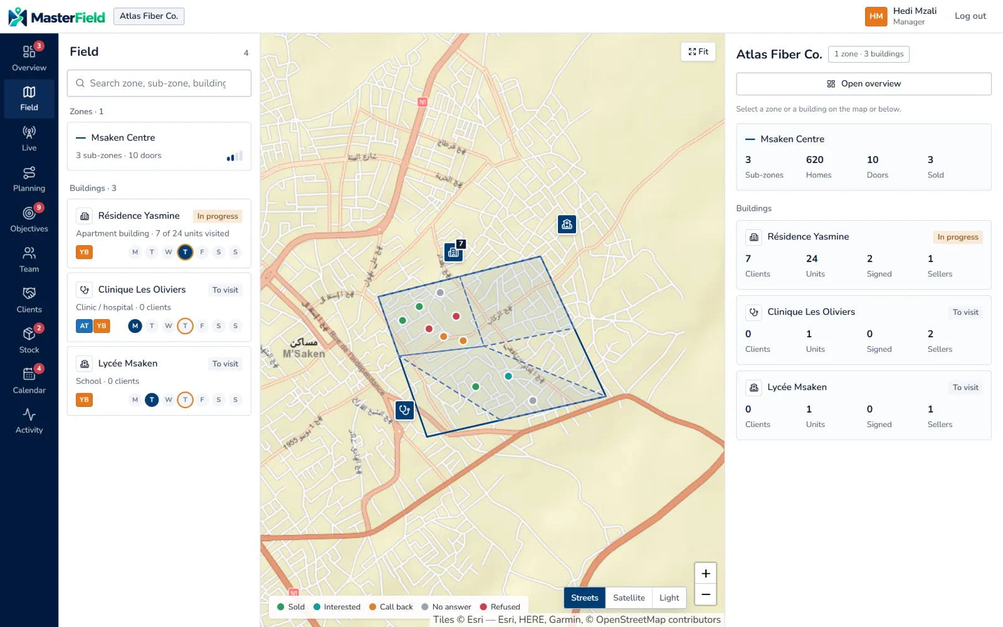The width and height of the screenshot is (1003, 627).
Task: Select outlined Thursday on Lycée Msaken card
Action: [185, 399]
